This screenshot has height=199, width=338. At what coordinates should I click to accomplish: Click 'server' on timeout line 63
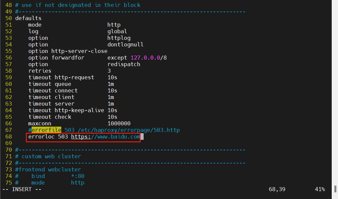[x=64, y=104]
